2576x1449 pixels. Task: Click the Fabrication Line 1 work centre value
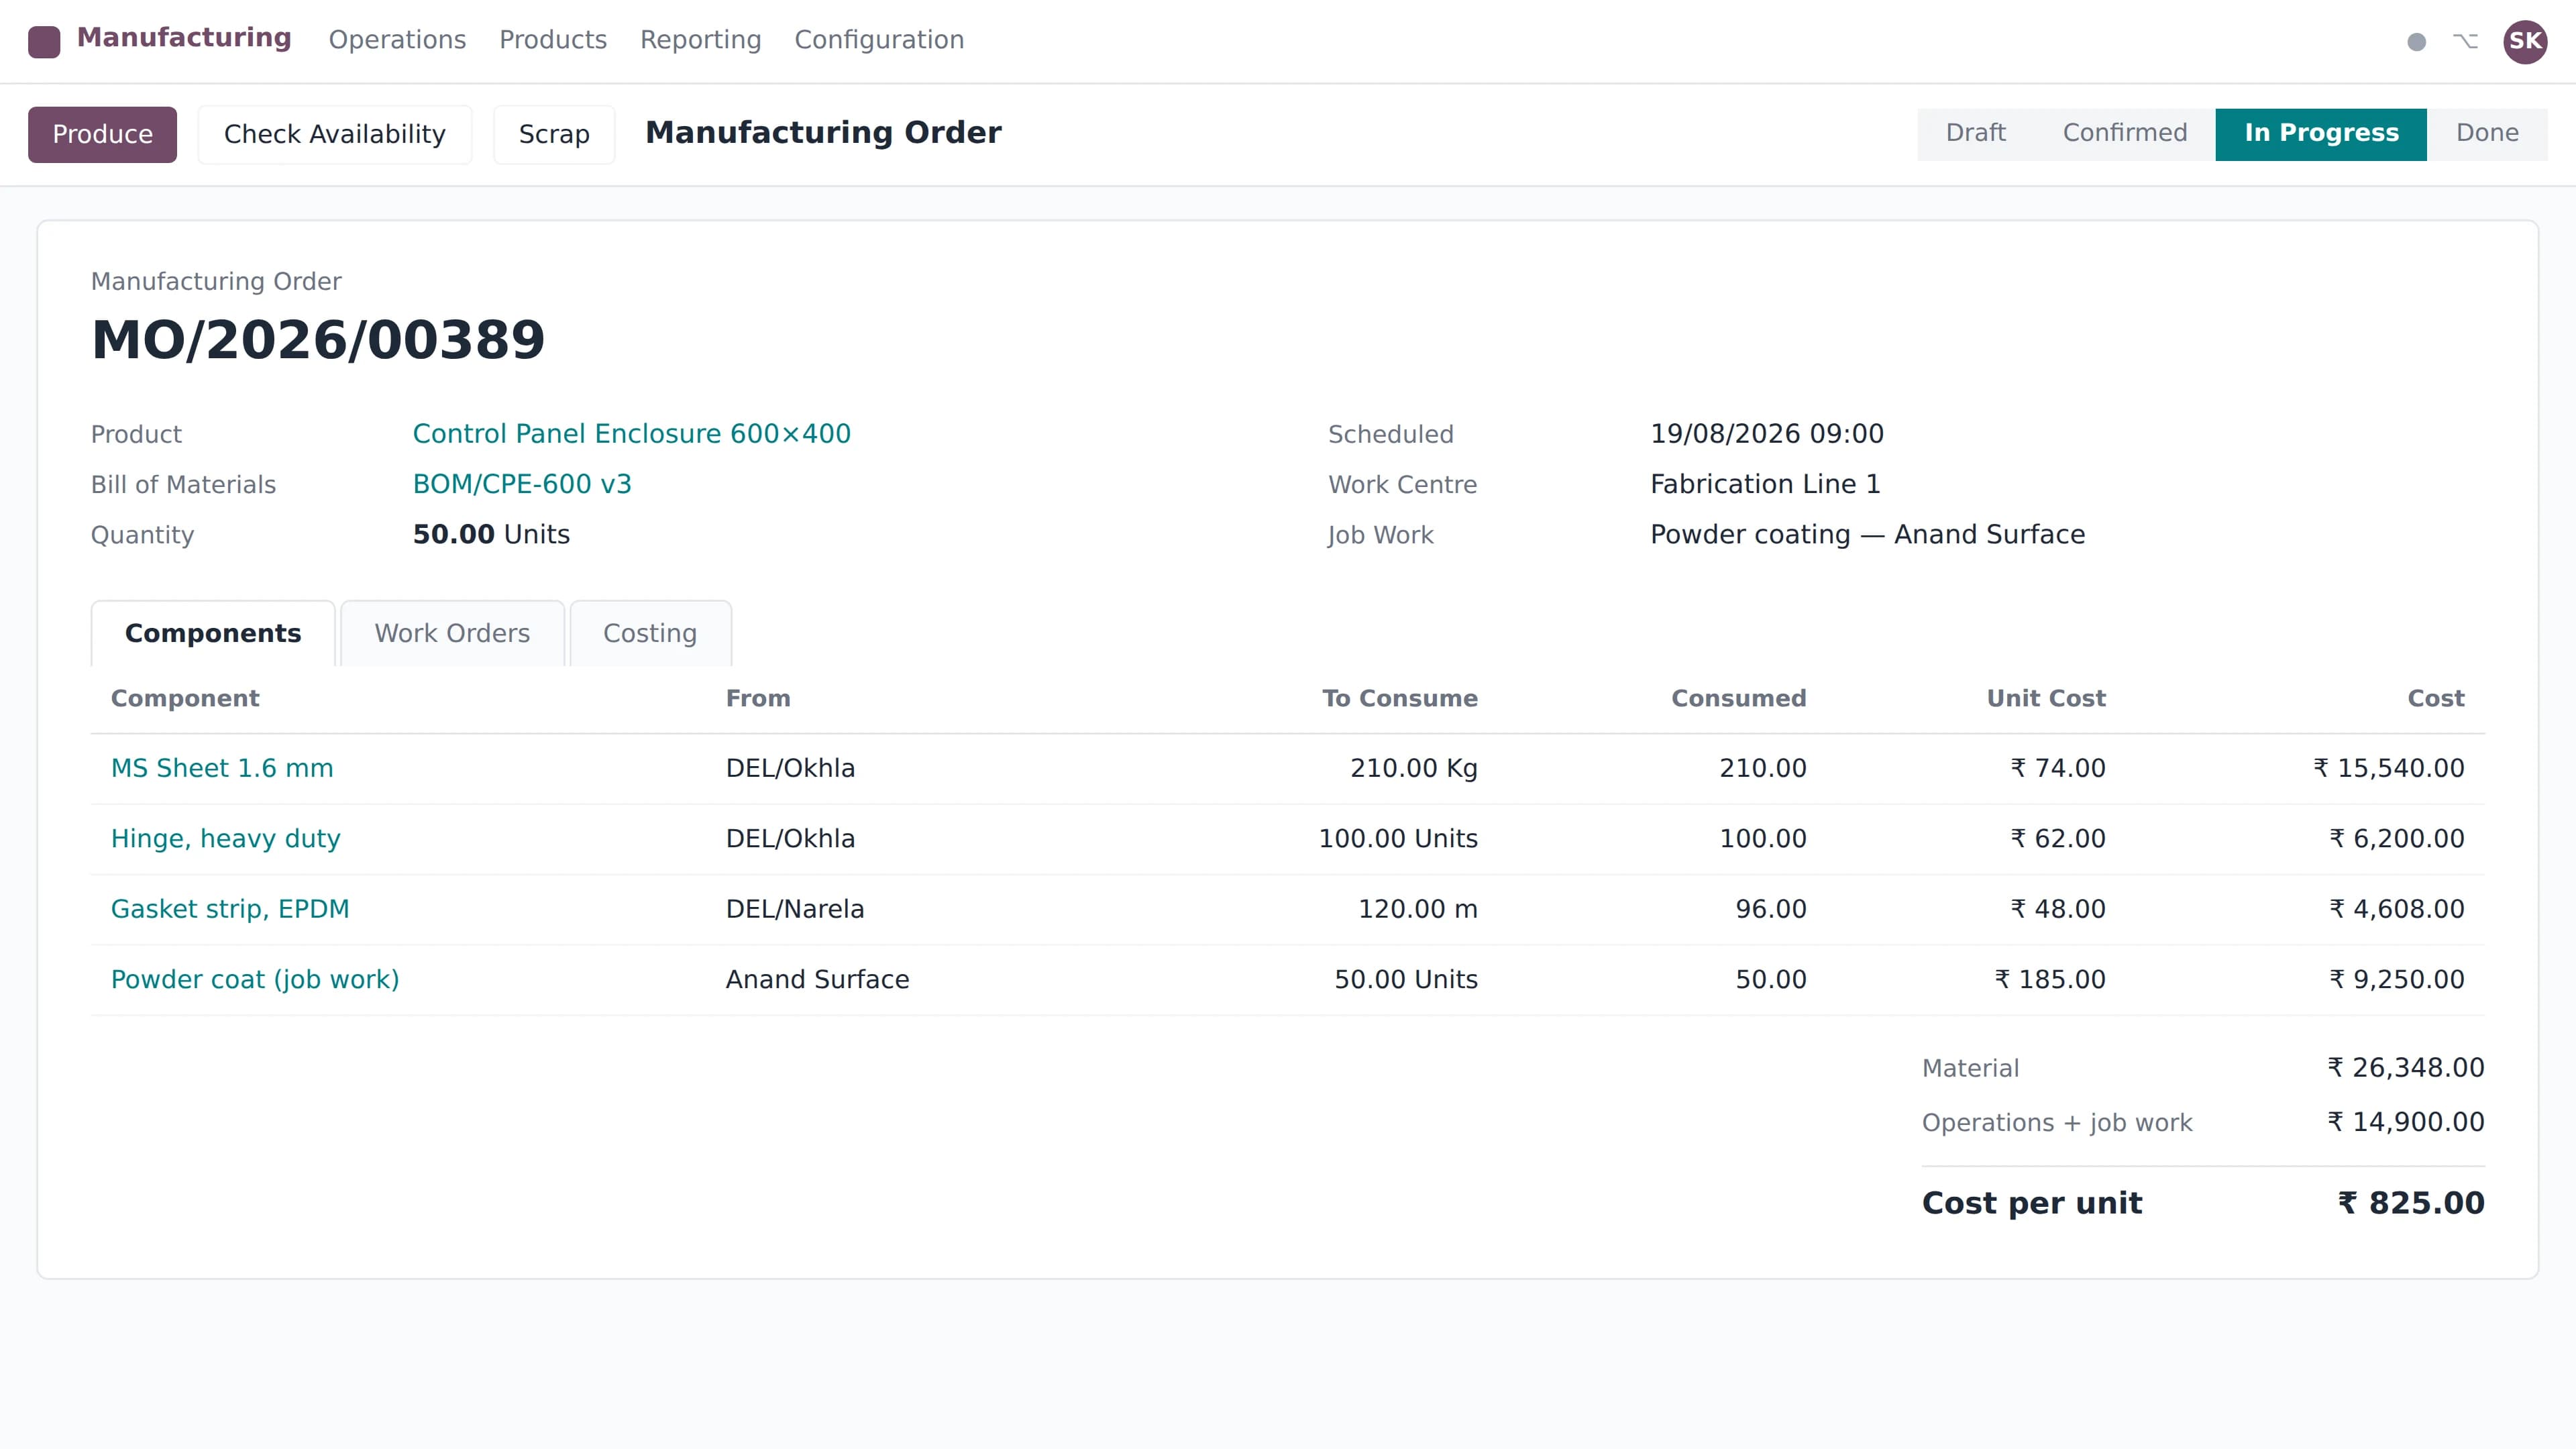pyautogui.click(x=1765, y=484)
